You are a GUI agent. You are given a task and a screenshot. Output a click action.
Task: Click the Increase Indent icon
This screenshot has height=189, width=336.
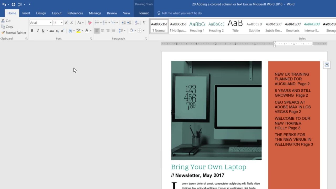[x=129, y=23]
